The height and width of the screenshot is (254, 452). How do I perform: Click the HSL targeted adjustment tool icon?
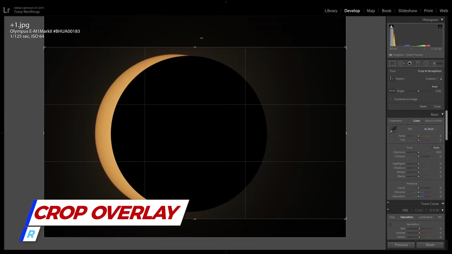click(x=390, y=225)
